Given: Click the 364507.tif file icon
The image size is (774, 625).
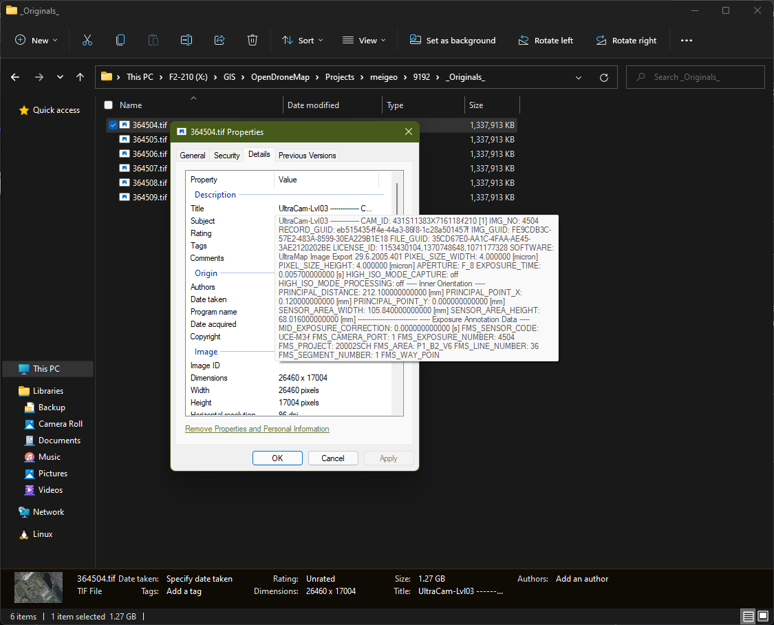Looking at the screenshot, I should (x=125, y=168).
